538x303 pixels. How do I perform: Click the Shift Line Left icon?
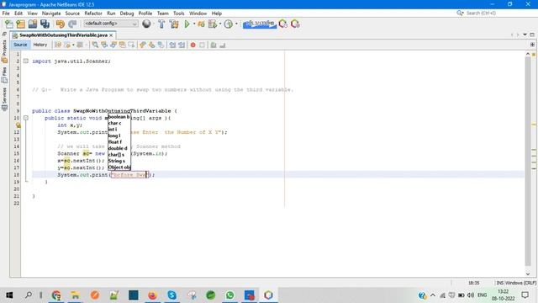pos(172,45)
